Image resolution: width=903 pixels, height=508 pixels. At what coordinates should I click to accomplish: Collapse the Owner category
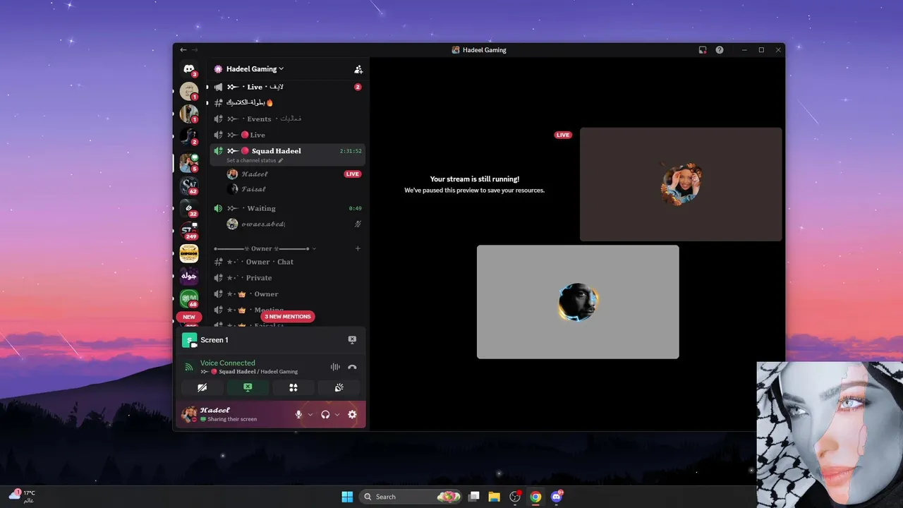tap(265, 248)
